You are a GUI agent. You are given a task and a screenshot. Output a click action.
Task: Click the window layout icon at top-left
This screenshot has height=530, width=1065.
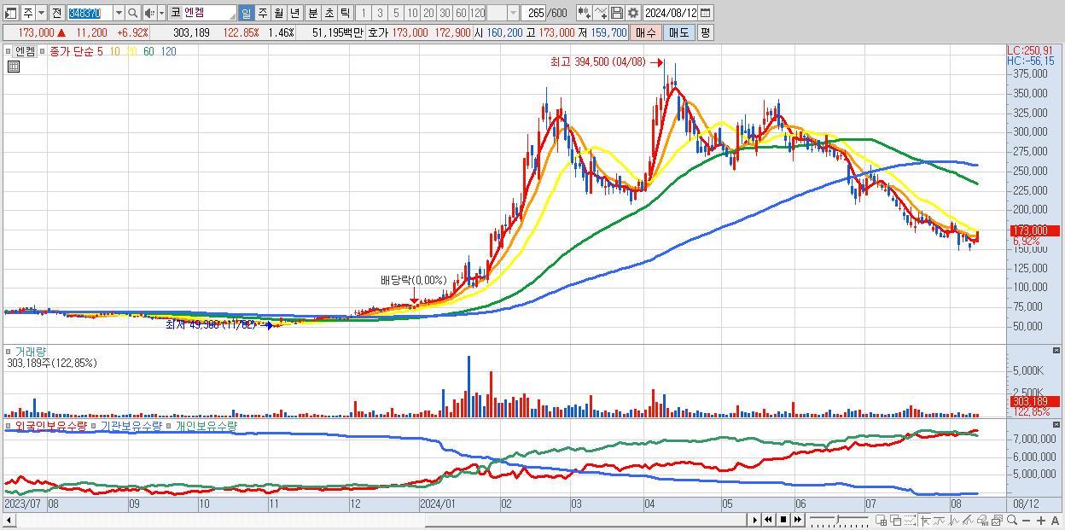coord(10,13)
